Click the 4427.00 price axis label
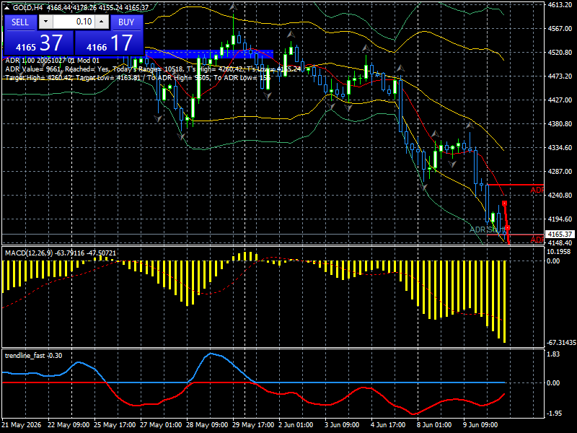The height and width of the screenshot is (433, 577). [560, 100]
